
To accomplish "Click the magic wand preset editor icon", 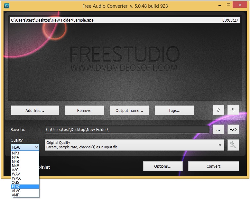I will (233, 145).
